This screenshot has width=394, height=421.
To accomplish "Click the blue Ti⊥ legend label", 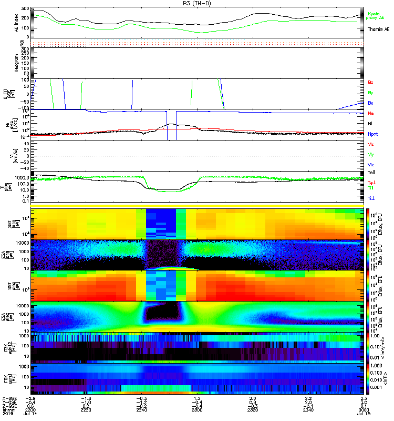I will [371, 198].
